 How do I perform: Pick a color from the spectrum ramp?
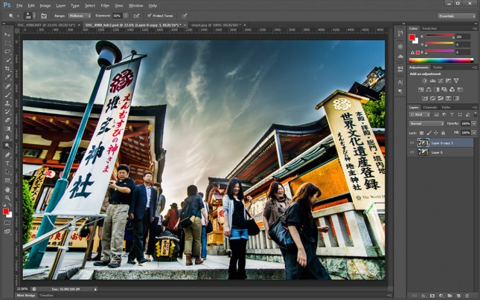point(441,60)
